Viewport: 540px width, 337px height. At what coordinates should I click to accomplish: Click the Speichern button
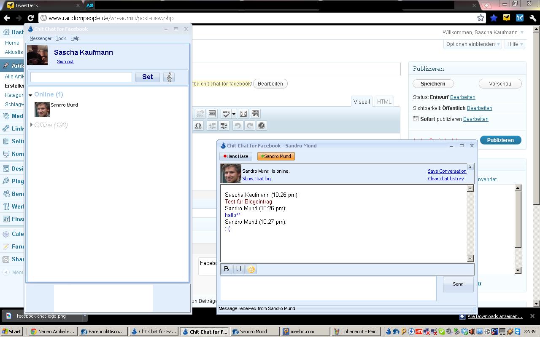click(x=433, y=84)
